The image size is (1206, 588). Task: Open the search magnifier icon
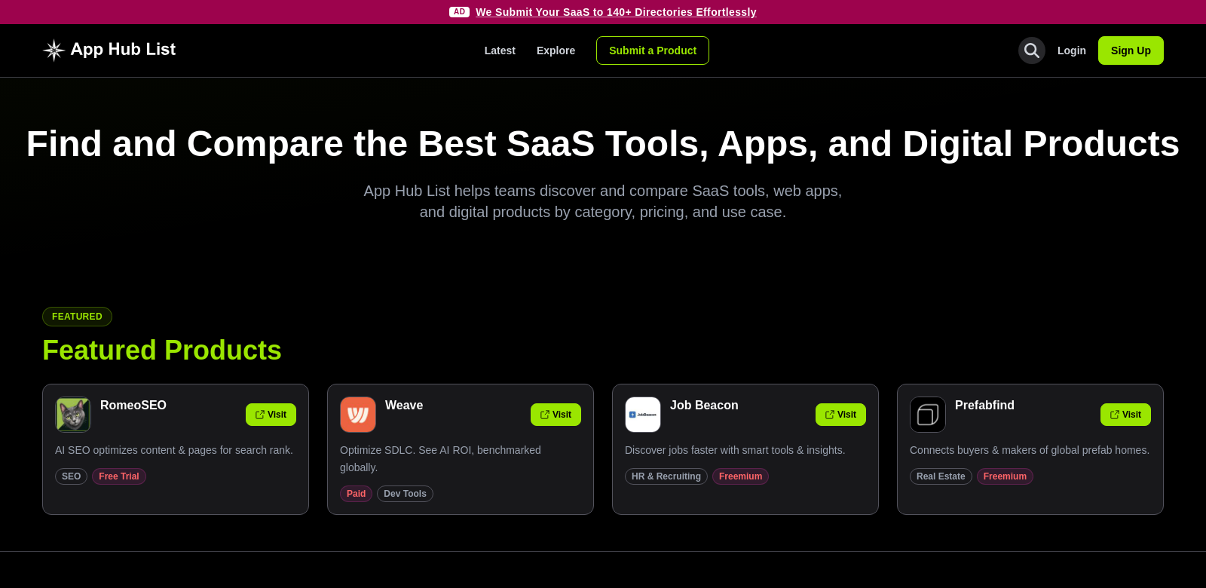pos(1031,51)
